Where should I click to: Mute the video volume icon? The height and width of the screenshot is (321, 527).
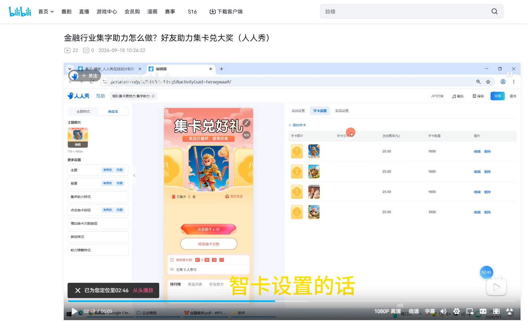(x=443, y=311)
